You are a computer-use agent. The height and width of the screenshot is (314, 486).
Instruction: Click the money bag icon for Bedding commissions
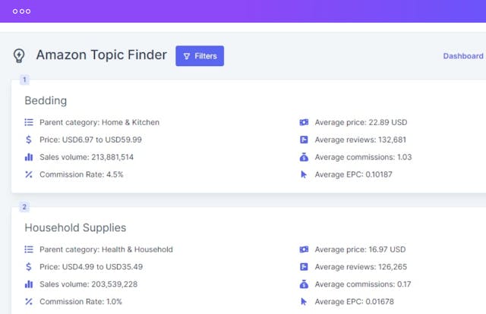coord(304,157)
